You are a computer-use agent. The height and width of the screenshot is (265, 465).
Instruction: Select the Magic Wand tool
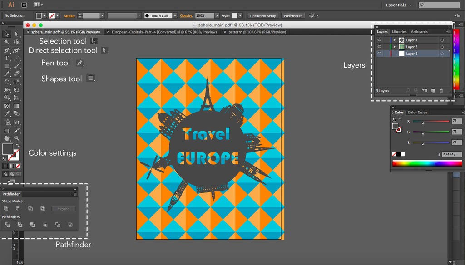(x=7, y=42)
